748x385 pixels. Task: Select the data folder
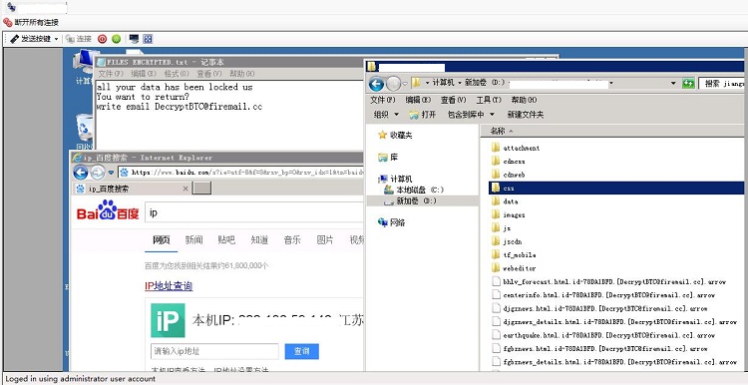(x=505, y=201)
